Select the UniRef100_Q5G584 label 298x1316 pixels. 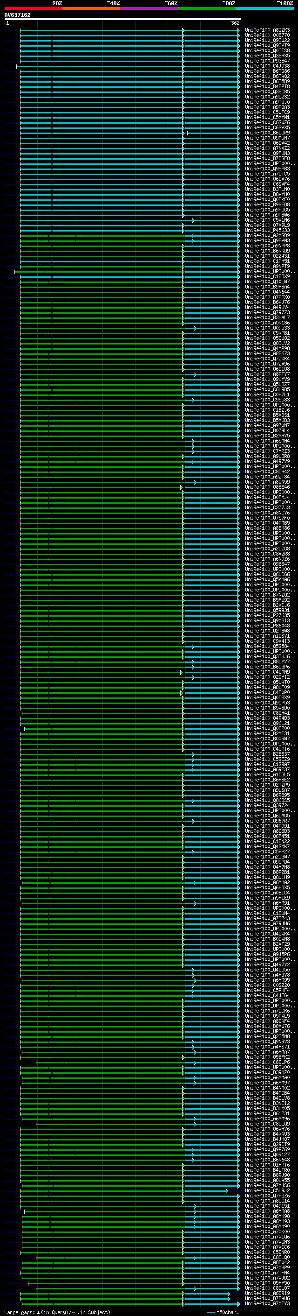[x=267, y=646]
